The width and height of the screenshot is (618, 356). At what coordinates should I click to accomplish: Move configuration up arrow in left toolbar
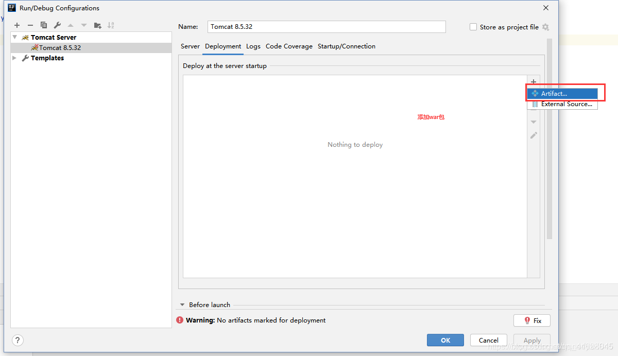(71, 25)
